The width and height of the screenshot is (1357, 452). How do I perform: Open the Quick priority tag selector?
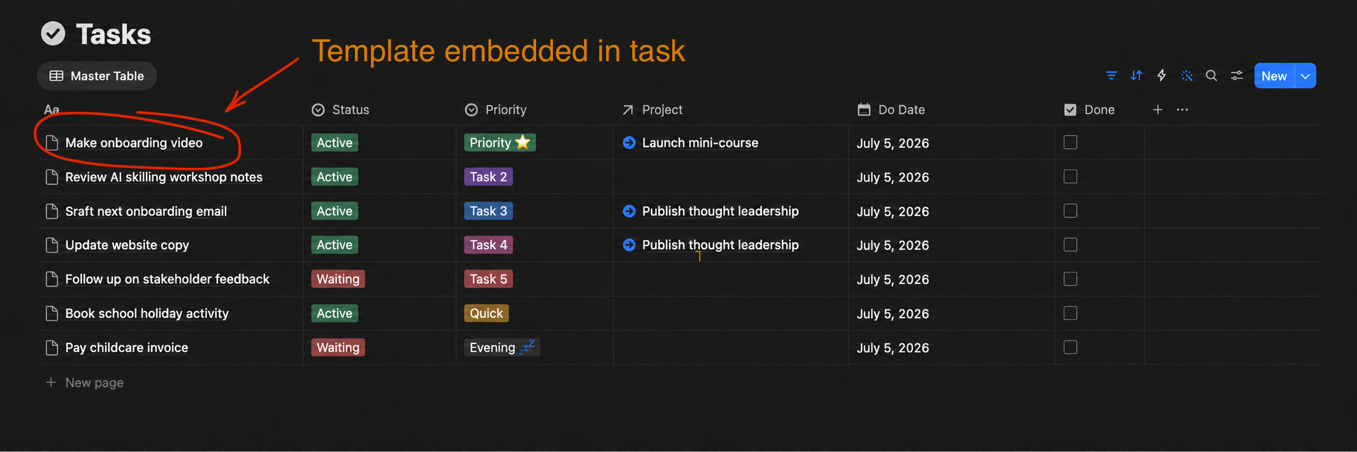(486, 313)
